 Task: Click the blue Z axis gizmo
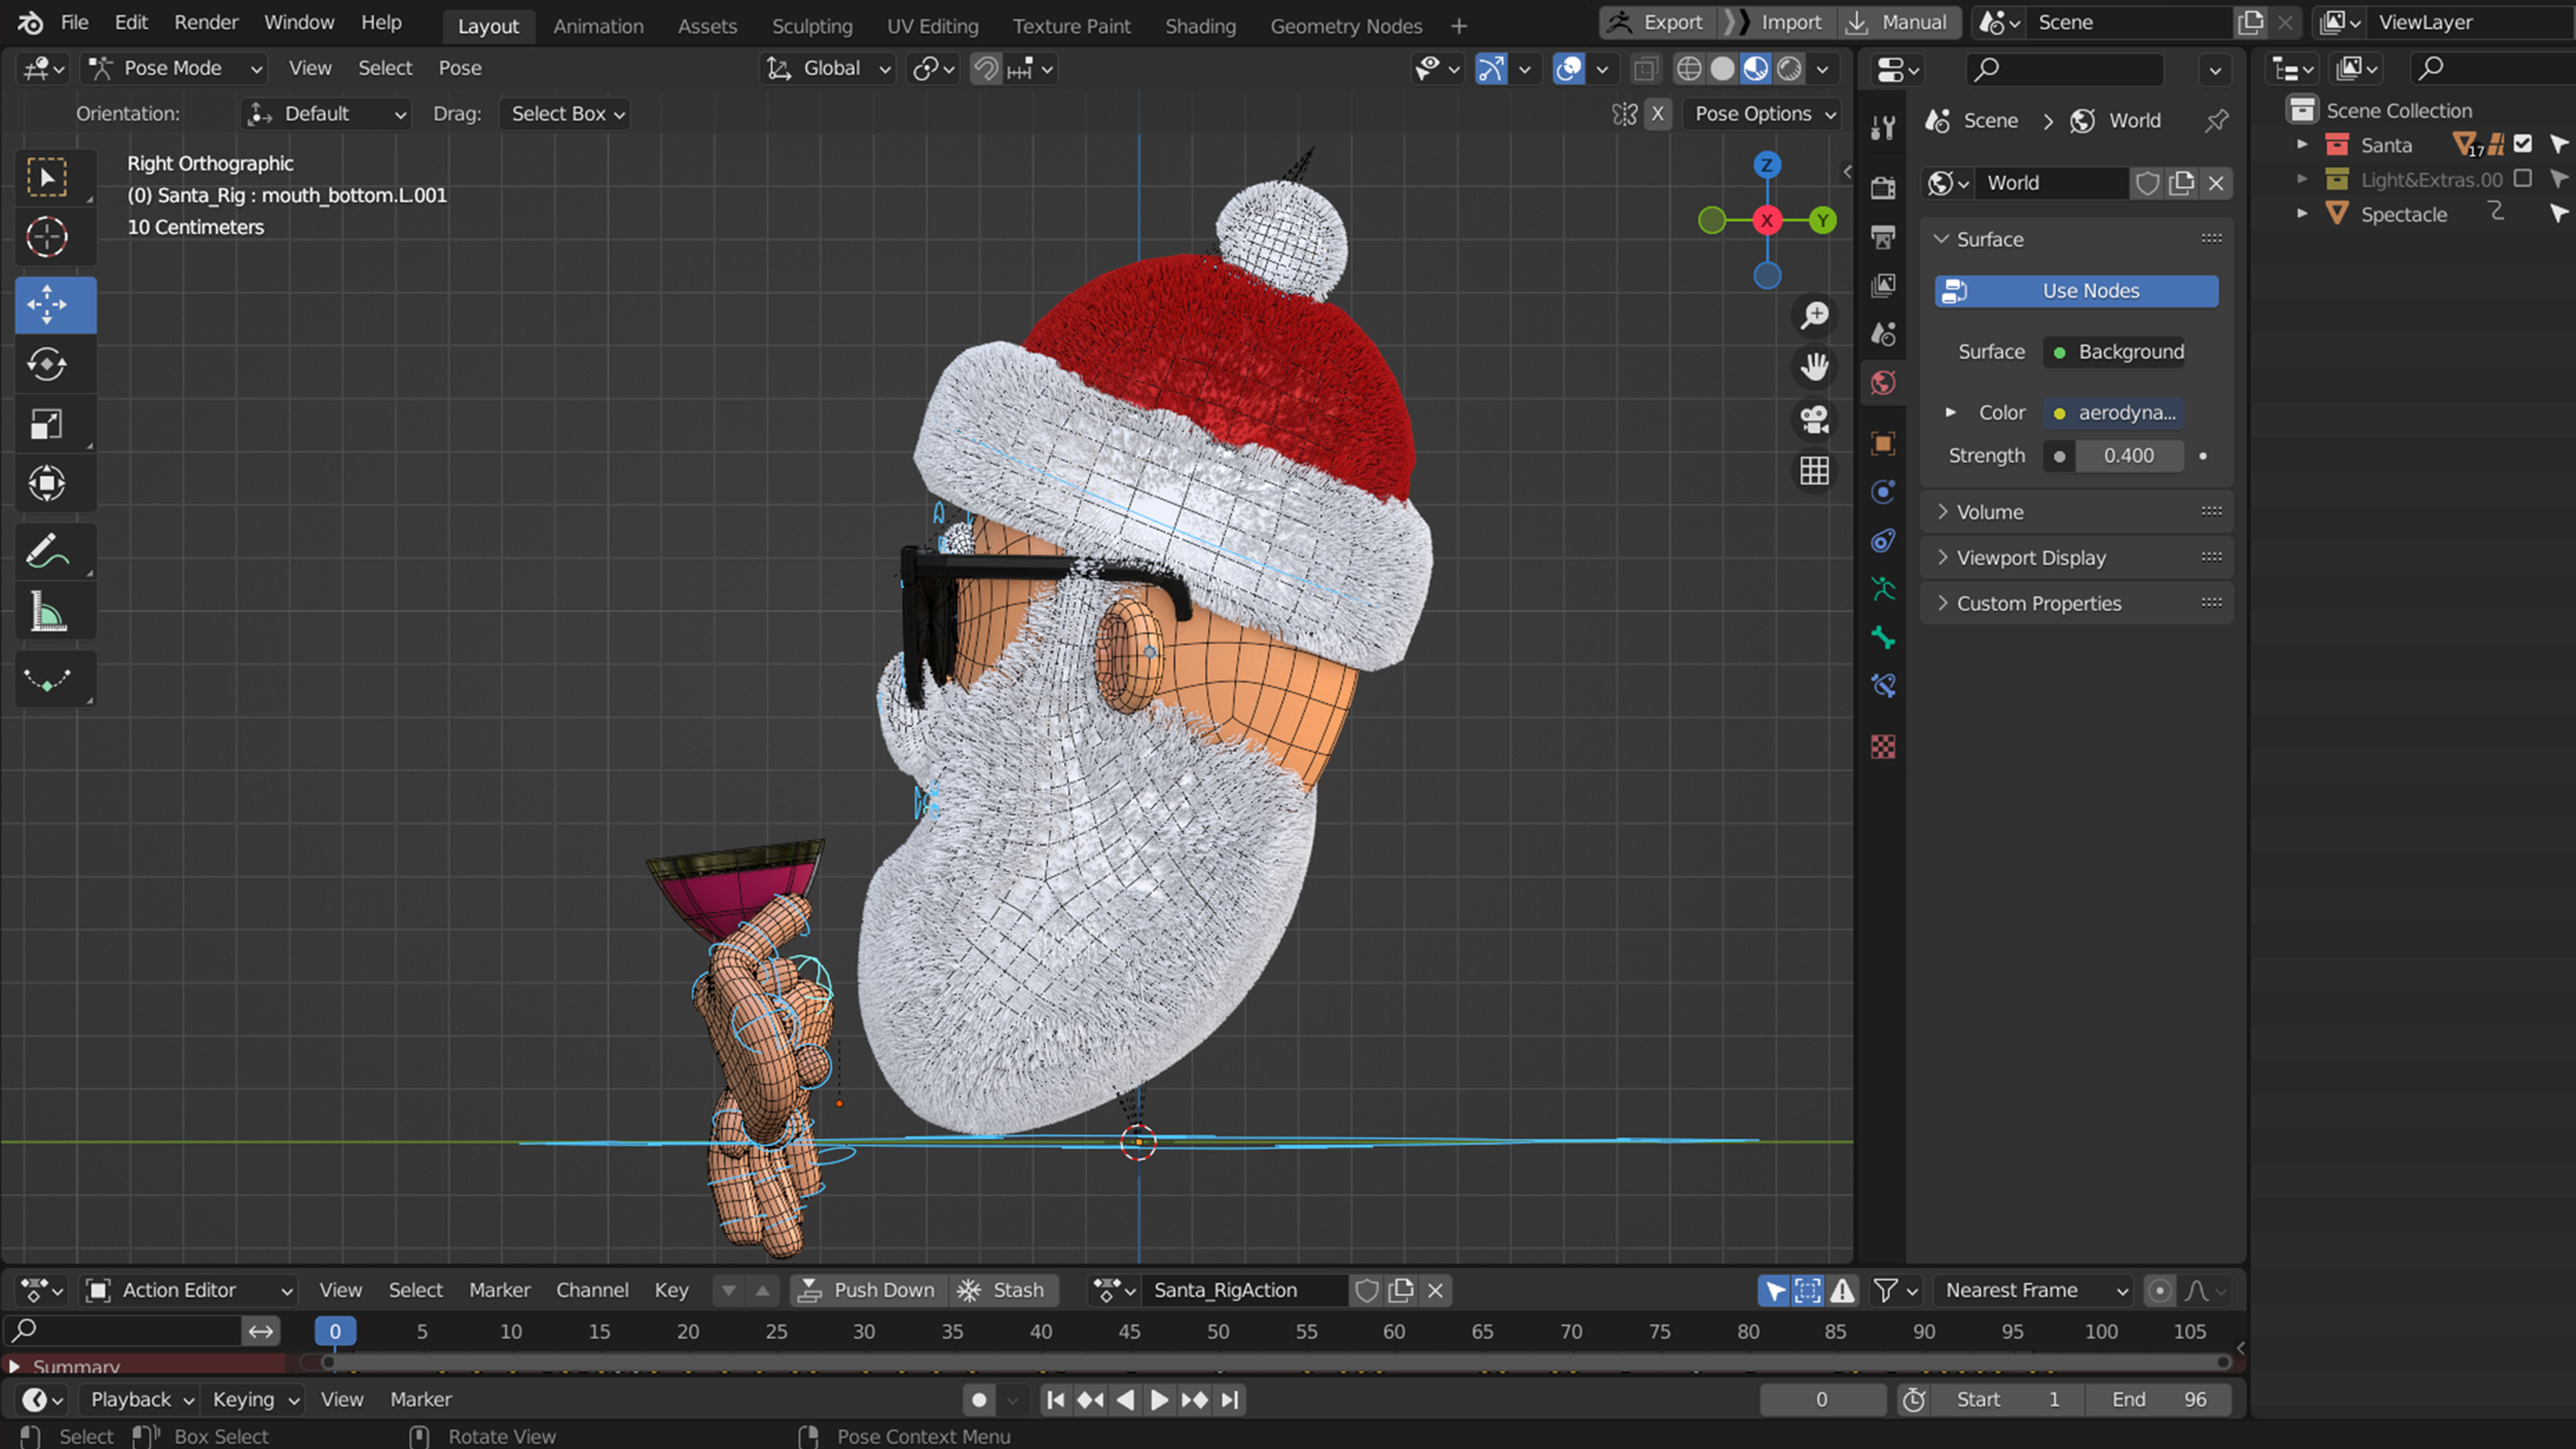tap(1767, 165)
